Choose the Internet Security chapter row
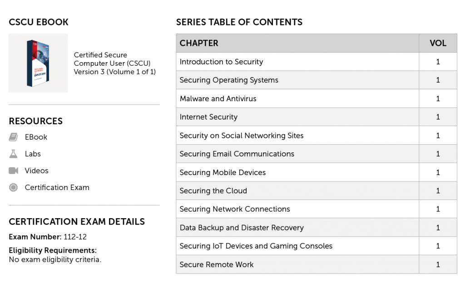The image size is (465, 288). click(208, 117)
